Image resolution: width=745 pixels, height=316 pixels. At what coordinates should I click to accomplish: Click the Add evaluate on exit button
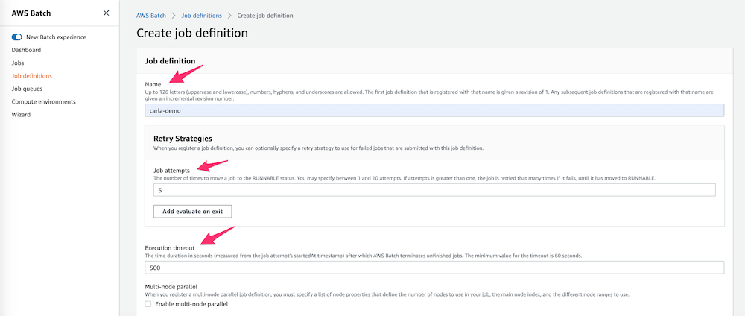tap(192, 212)
